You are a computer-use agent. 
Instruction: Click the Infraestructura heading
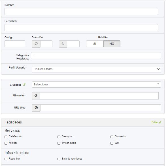17,153
